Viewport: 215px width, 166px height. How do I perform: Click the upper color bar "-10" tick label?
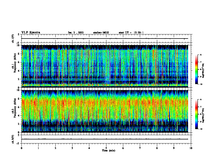201,84
